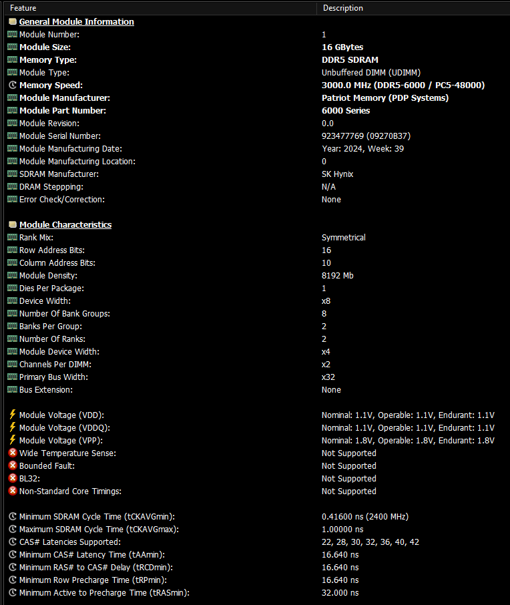Select the red X icon beside BL32
The image size is (510, 605).
(x=13, y=478)
